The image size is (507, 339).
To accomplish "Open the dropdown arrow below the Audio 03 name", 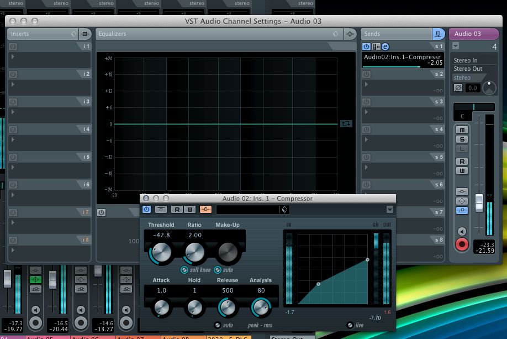I will coord(456,46).
